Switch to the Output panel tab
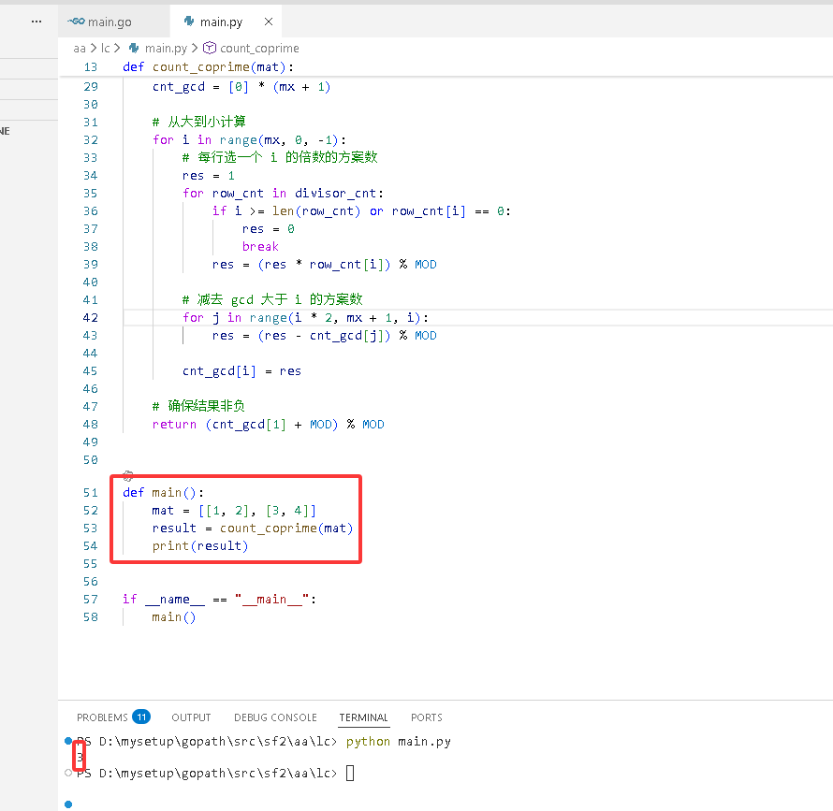The width and height of the screenshot is (833, 811). coord(191,717)
